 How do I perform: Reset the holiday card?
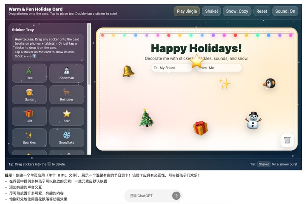(x=262, y=11)
